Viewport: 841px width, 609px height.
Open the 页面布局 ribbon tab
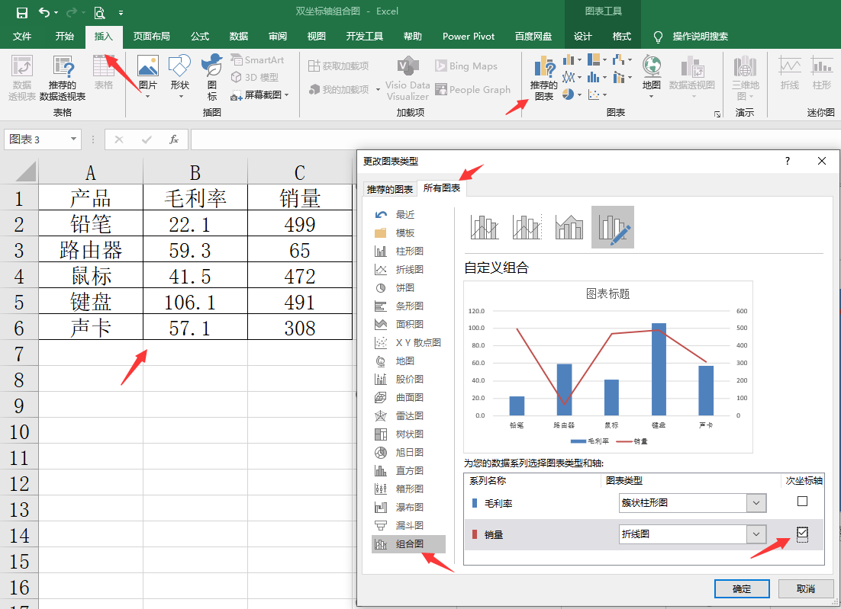[x=152, y=37]
